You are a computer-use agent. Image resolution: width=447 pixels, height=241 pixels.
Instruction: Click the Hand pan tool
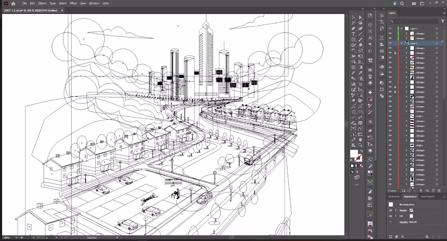tap(360, 139)
